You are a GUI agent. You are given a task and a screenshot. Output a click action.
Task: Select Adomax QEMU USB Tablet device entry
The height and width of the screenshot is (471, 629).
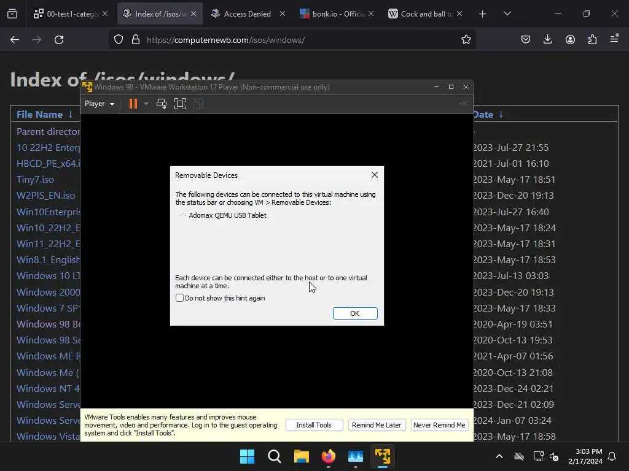pyautogui.click(x=227, y=215)
